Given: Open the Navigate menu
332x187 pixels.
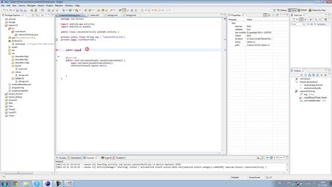Looking at the screenshot, I should point(31,5).
